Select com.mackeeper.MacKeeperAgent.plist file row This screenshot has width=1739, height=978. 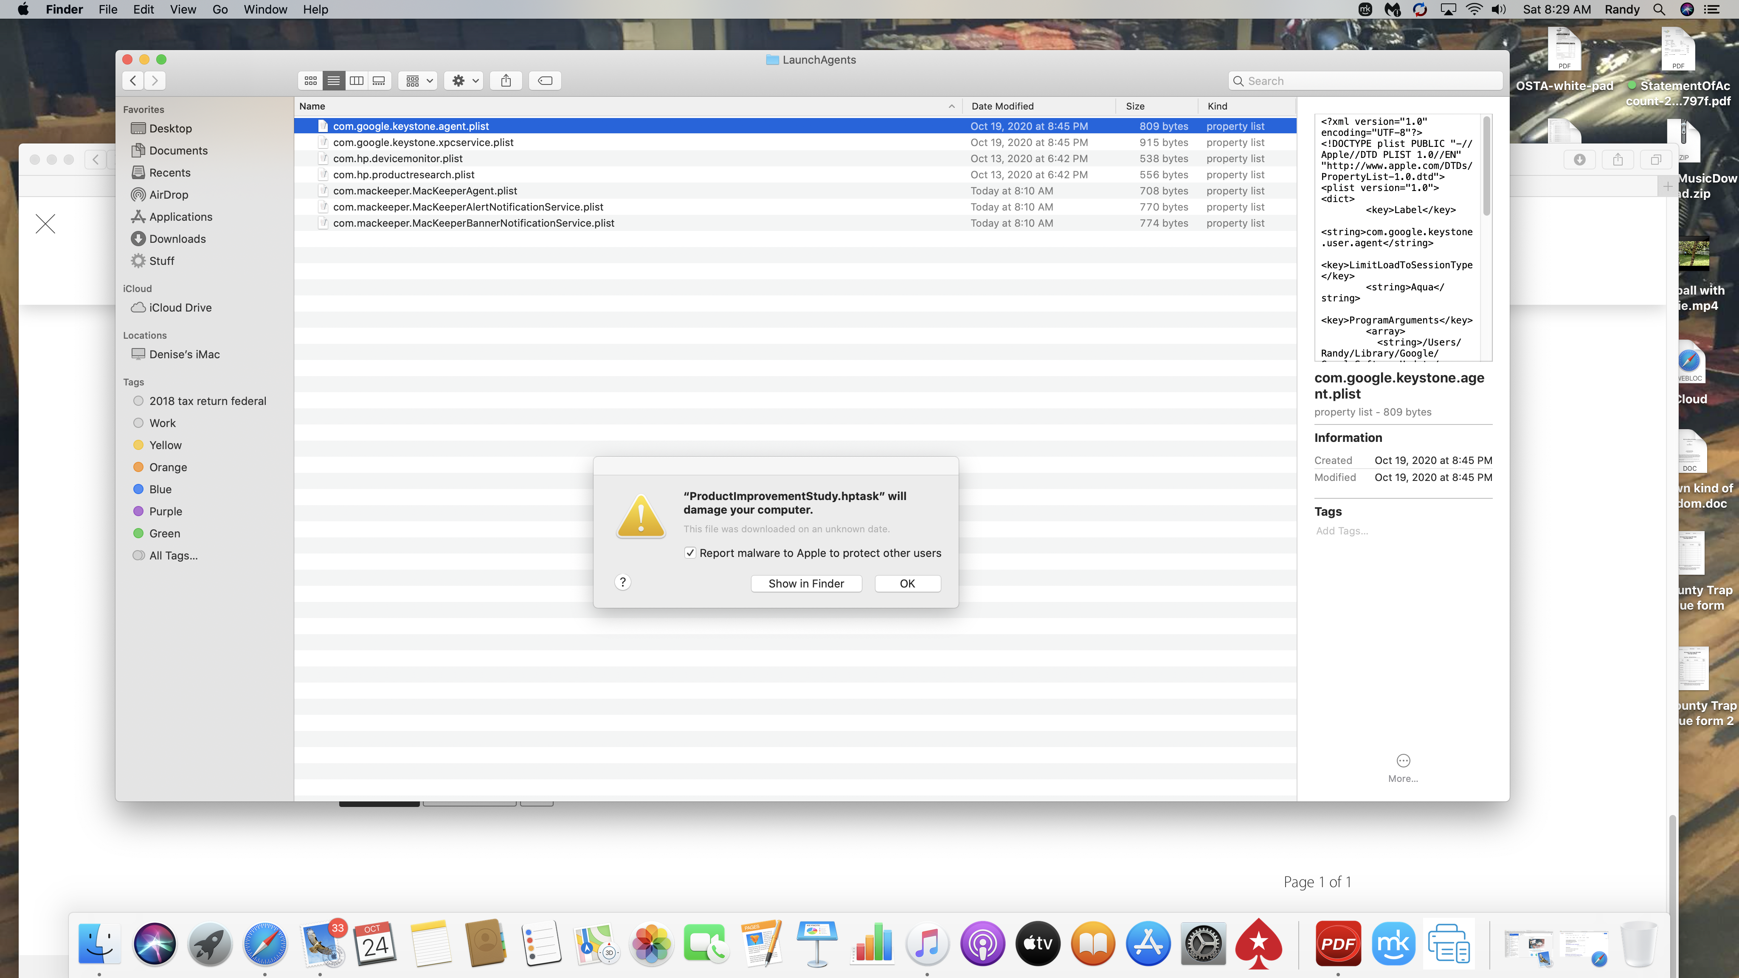coord(425,191)
